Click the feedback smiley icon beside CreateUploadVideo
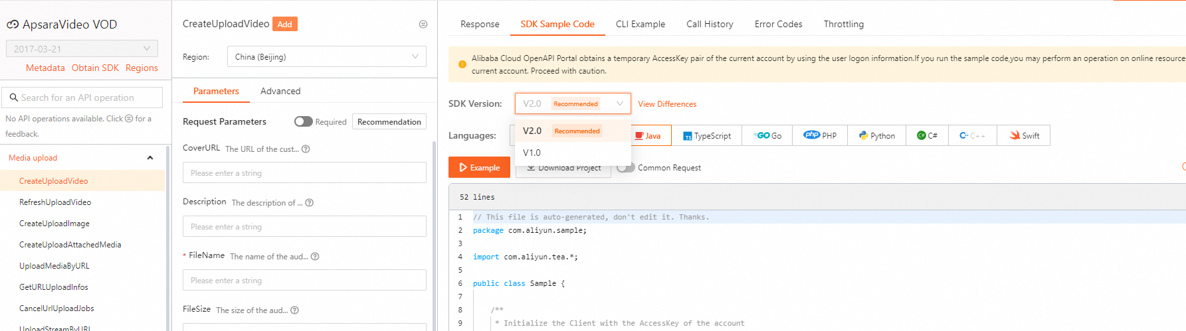The image size is (1186, 331). pyautogui.click(x=423, y=25)
